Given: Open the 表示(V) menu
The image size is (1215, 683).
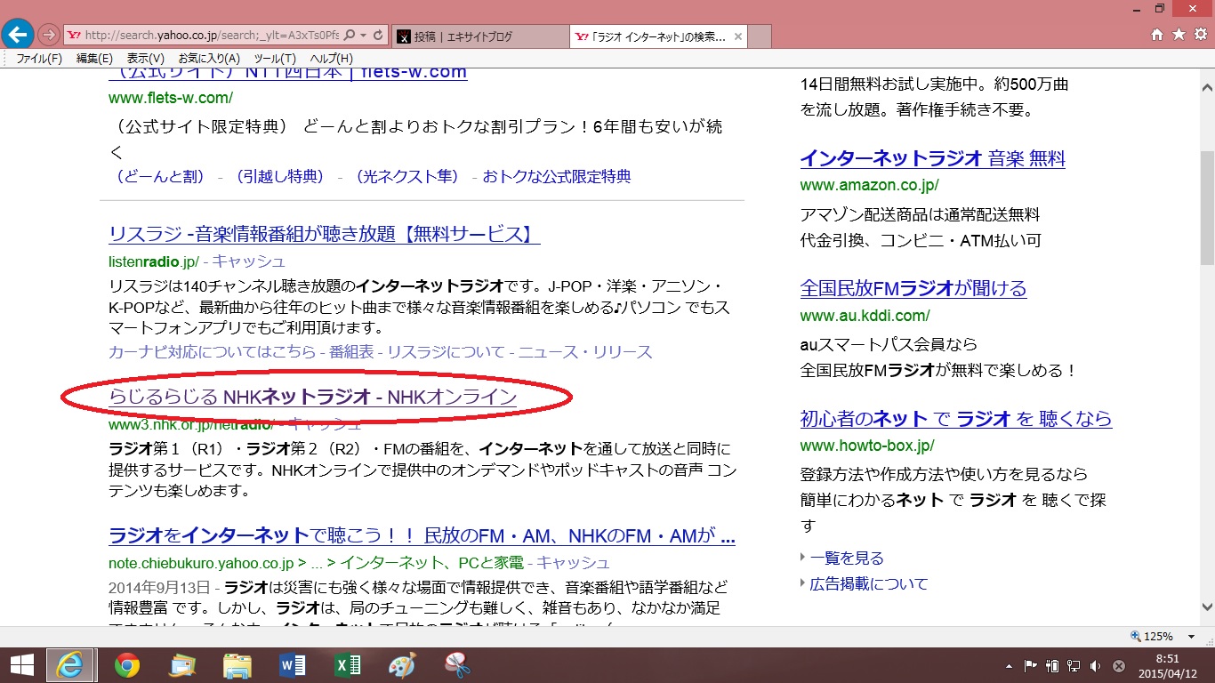Looking at the screenshot, I should click(x=145, y=59).
